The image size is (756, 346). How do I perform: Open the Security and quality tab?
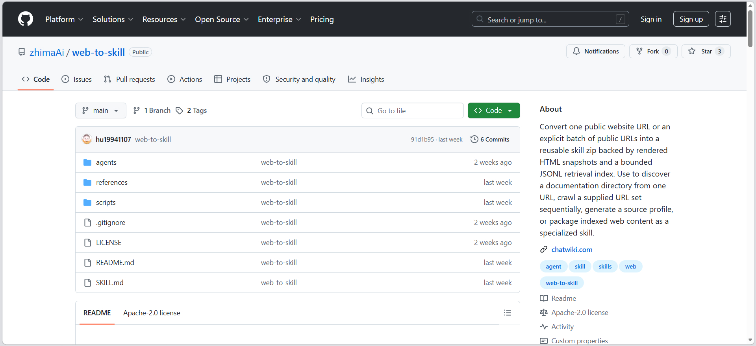coord(299,79)
